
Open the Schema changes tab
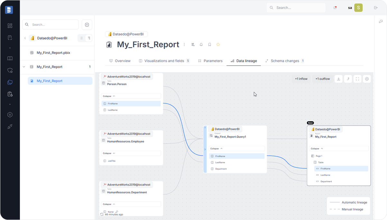tap(284, 61)
